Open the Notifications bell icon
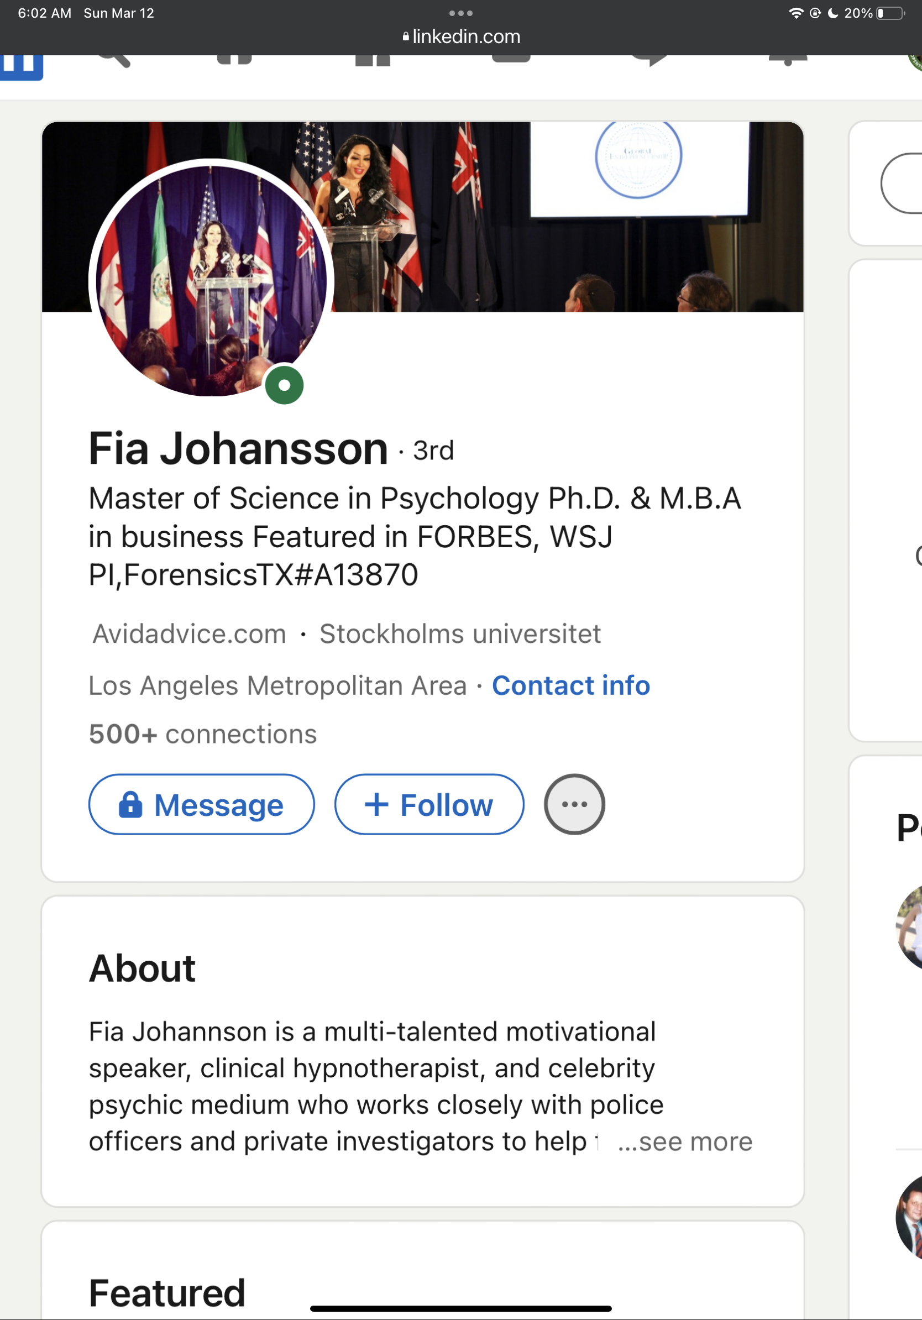922x1320 pixels. [788, 60]
